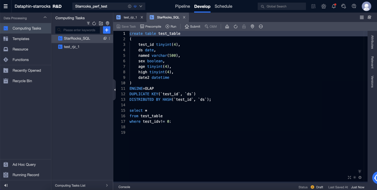Switch to the Schedule tab
This screenshot has width=377, height=190.
coord(223,6)
